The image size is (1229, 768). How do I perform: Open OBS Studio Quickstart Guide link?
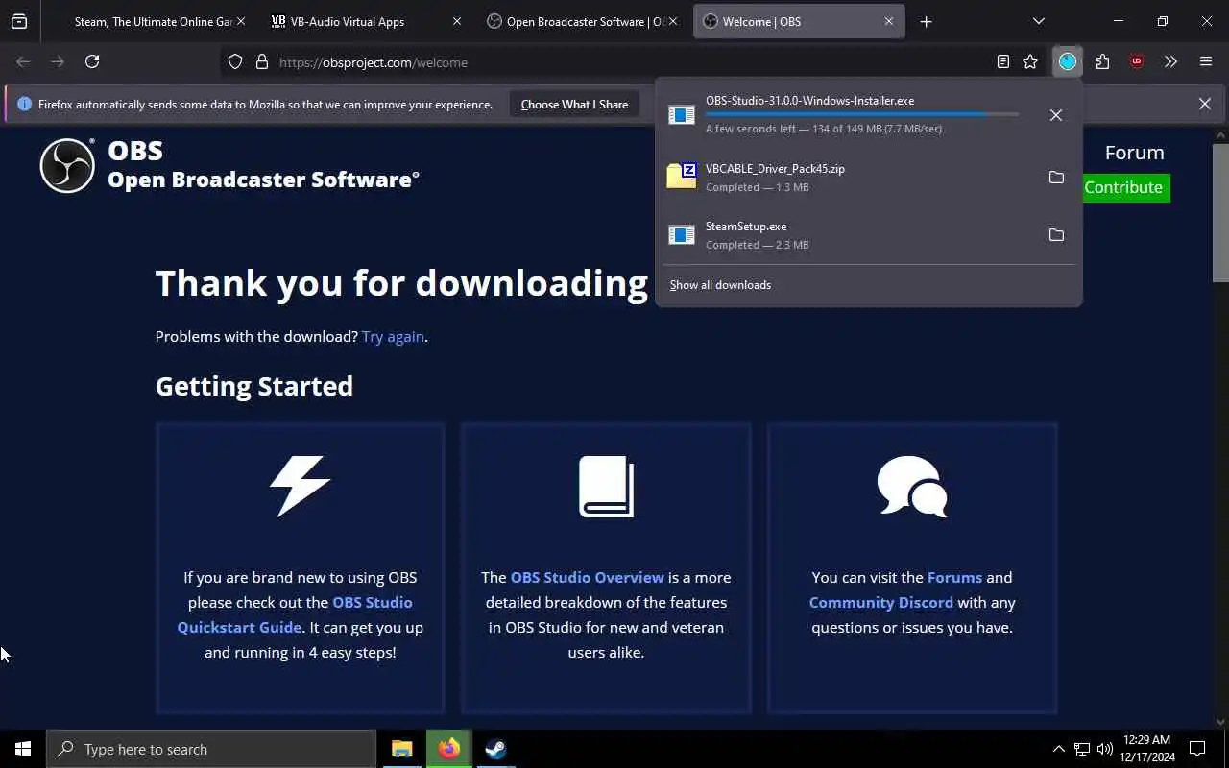[295, 614]
